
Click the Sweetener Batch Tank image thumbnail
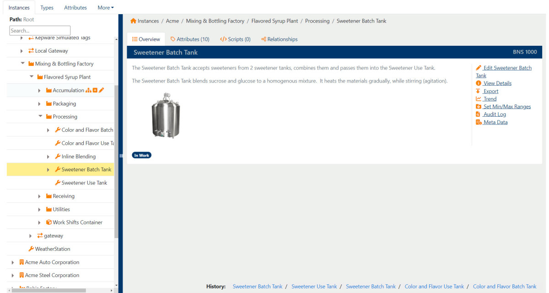point(166,115)
